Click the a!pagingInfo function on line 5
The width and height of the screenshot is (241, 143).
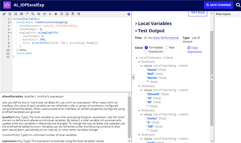click(x=48, y=33)
